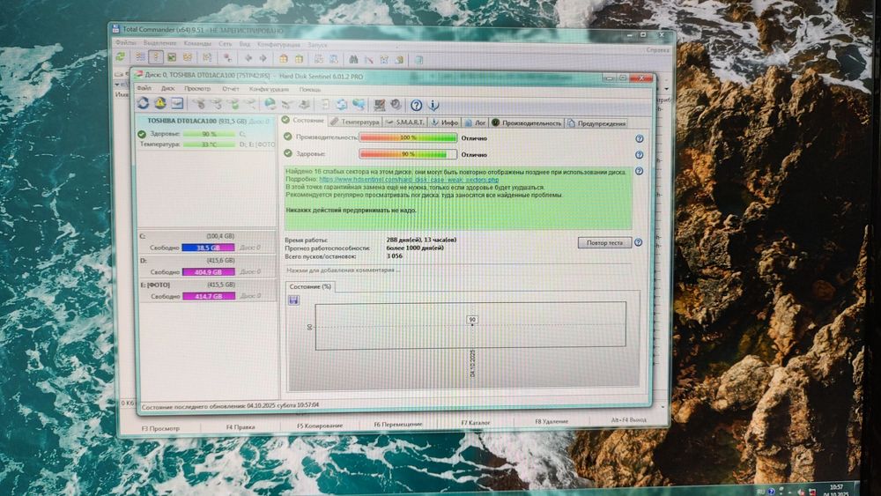
Task: Click F5 Копирование in Total Commander
Action: (x=320, y=426)
